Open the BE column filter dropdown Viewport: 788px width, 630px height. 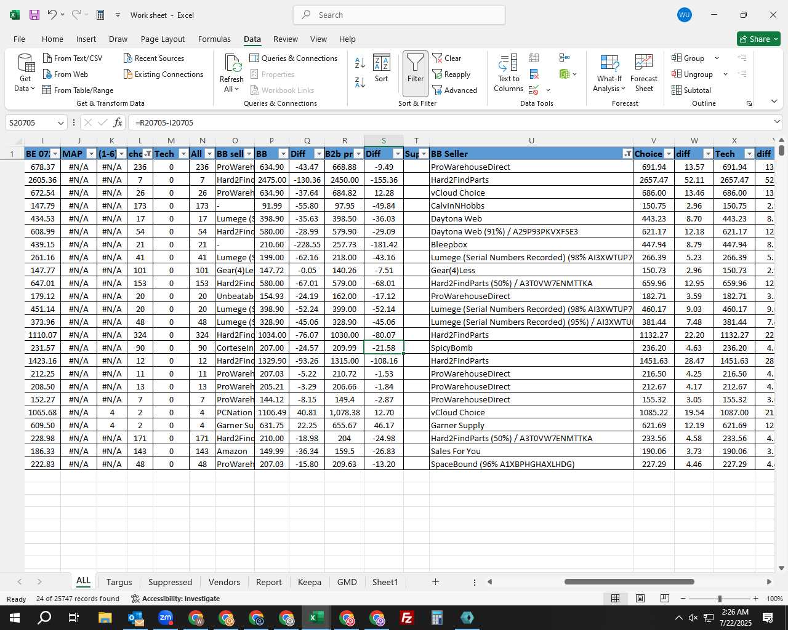[55, 154]
